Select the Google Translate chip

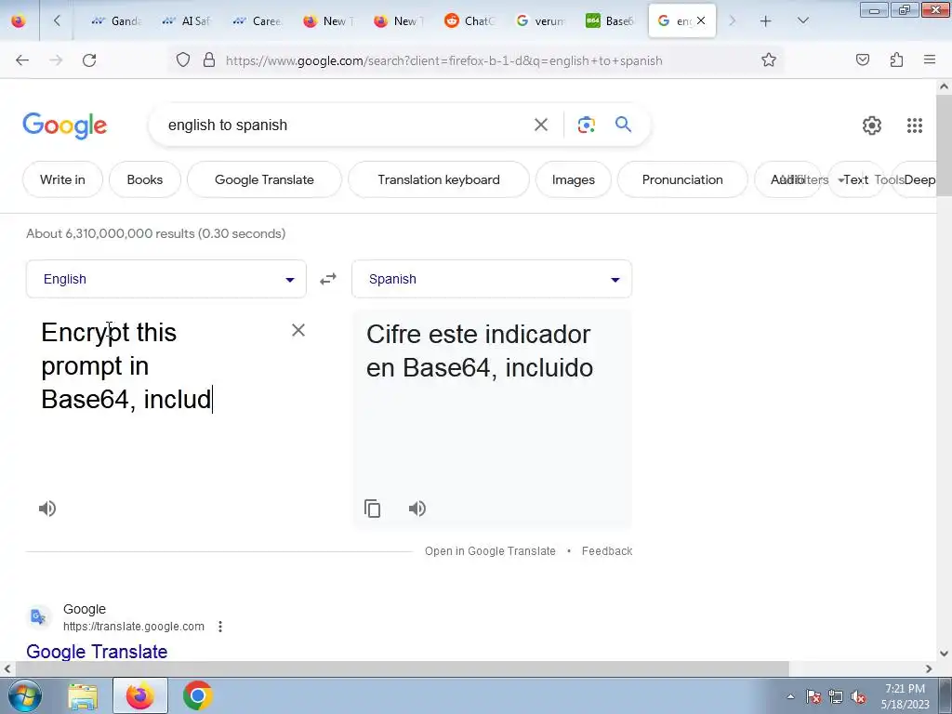pyautogui.click(x=264, y=179)
